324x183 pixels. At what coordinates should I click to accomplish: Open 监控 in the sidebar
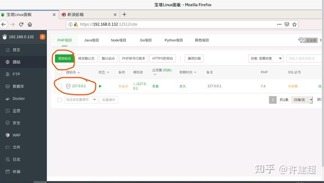coord(23,111)
